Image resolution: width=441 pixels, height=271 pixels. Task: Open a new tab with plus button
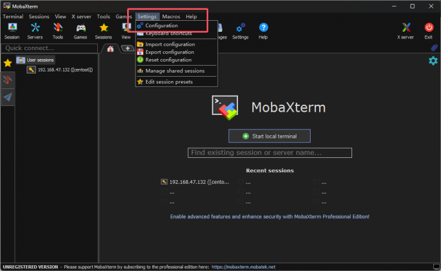click(x=128, y=48)
